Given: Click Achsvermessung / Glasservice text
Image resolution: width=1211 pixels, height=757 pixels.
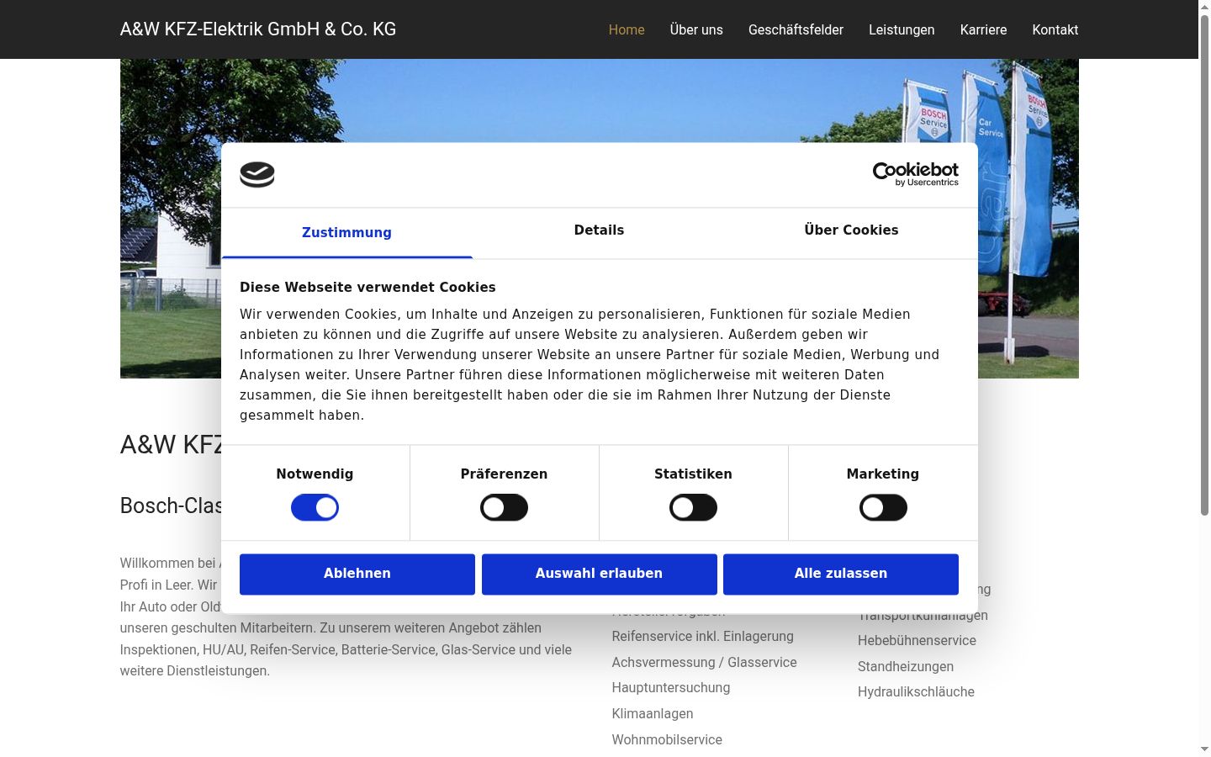Looking at the screenshot, I should click(x=705, y=663).
